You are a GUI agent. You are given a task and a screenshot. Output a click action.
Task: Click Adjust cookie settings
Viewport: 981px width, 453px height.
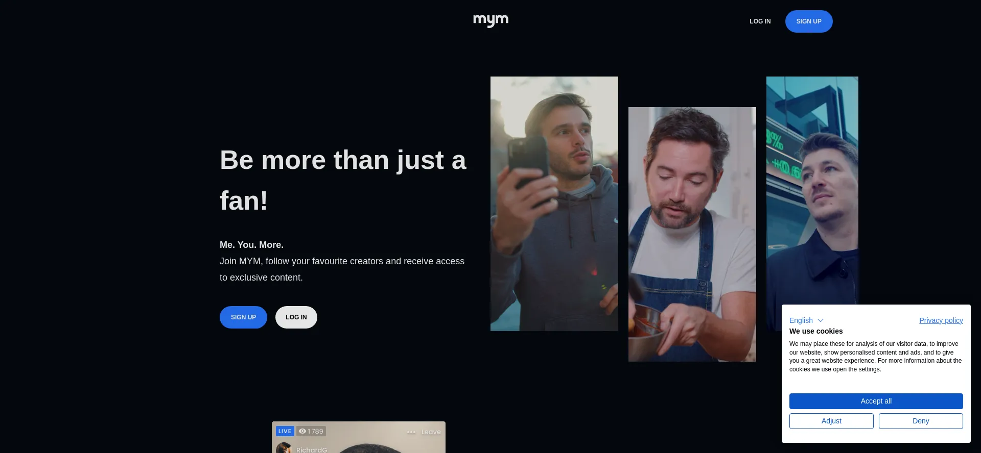click(x=831, y=421)
